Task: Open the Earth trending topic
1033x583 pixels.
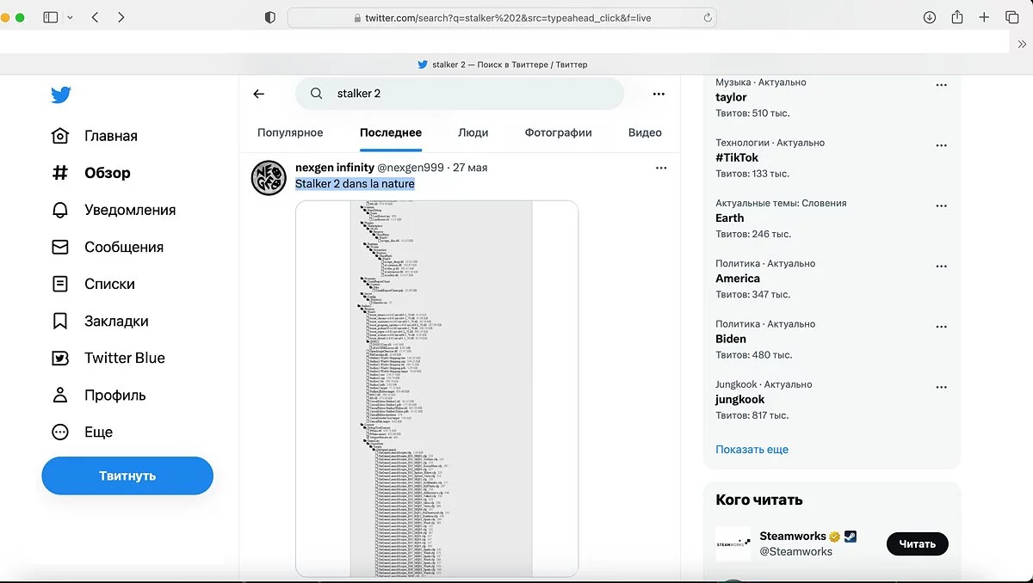Action: pyautogui.click(x=729, y=218)
